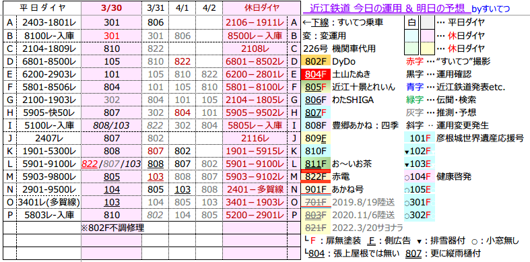Click the weekday cell 2403-1801レ
This screenshot has height=262, width=530.
coord(49,23)
